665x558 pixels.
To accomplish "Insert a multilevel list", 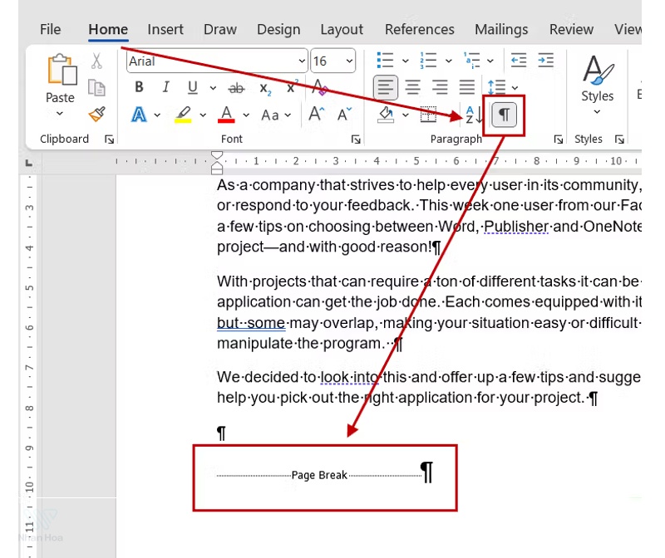I will point(471,60).
